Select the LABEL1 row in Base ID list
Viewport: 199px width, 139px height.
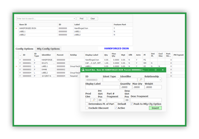[76, 32]
